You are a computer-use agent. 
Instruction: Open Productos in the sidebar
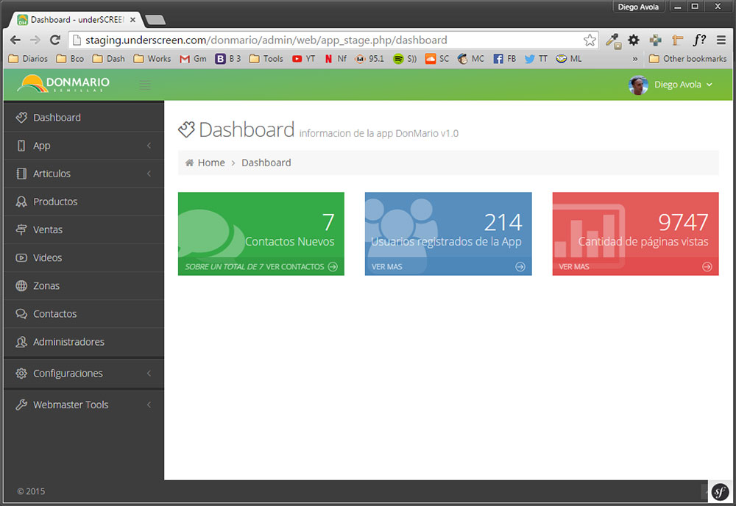coord(84,202)
